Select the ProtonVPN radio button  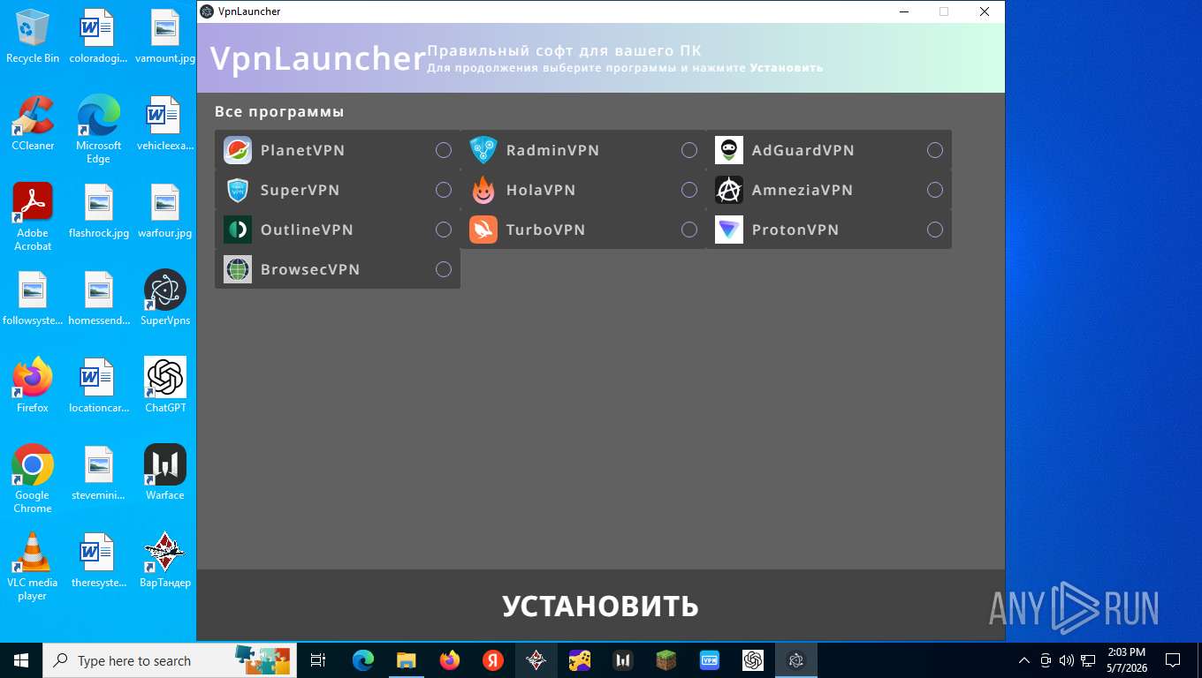935,230
